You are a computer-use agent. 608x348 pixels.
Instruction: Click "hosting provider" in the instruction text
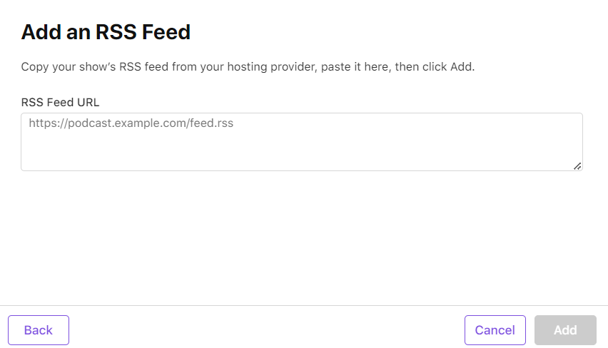pos(276,67)
